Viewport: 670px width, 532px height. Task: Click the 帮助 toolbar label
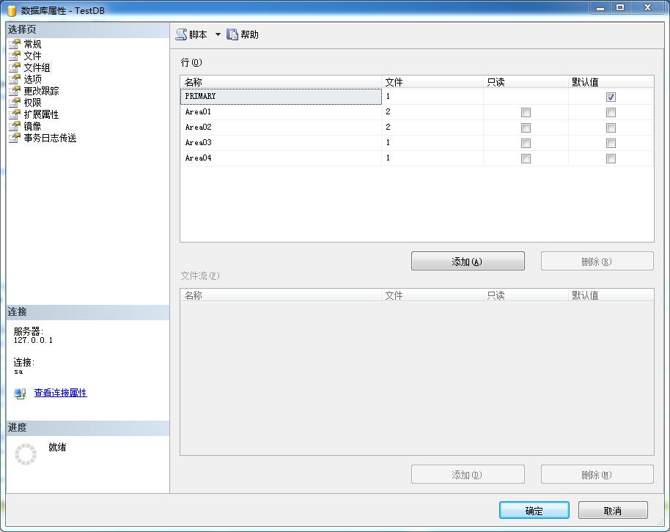pyautogui.click(x=249, y=34)
